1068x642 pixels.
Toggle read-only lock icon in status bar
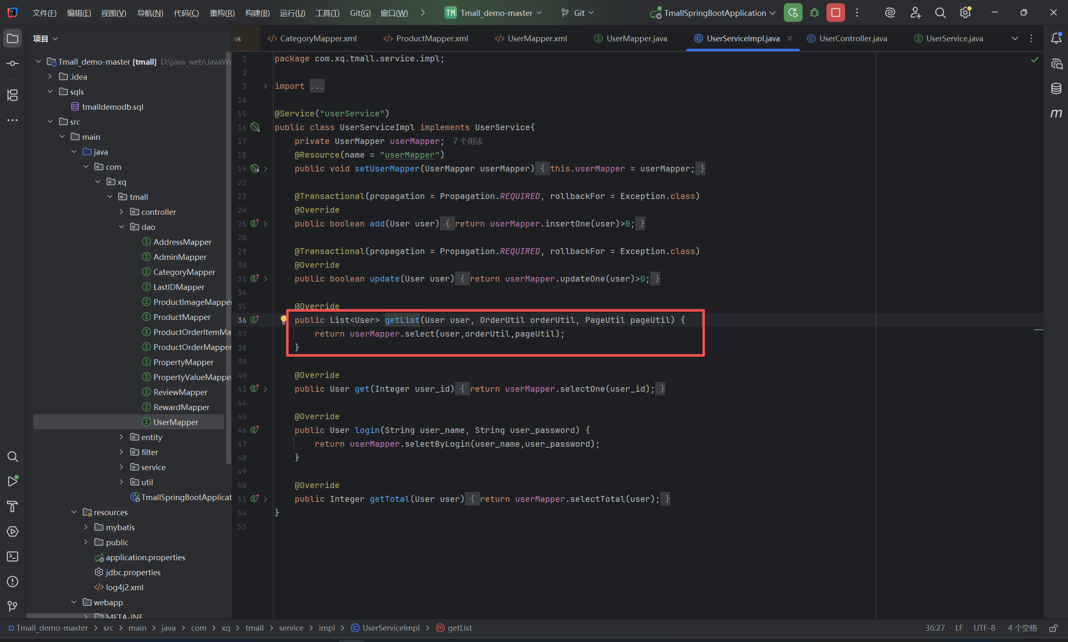click(1054, 628)
